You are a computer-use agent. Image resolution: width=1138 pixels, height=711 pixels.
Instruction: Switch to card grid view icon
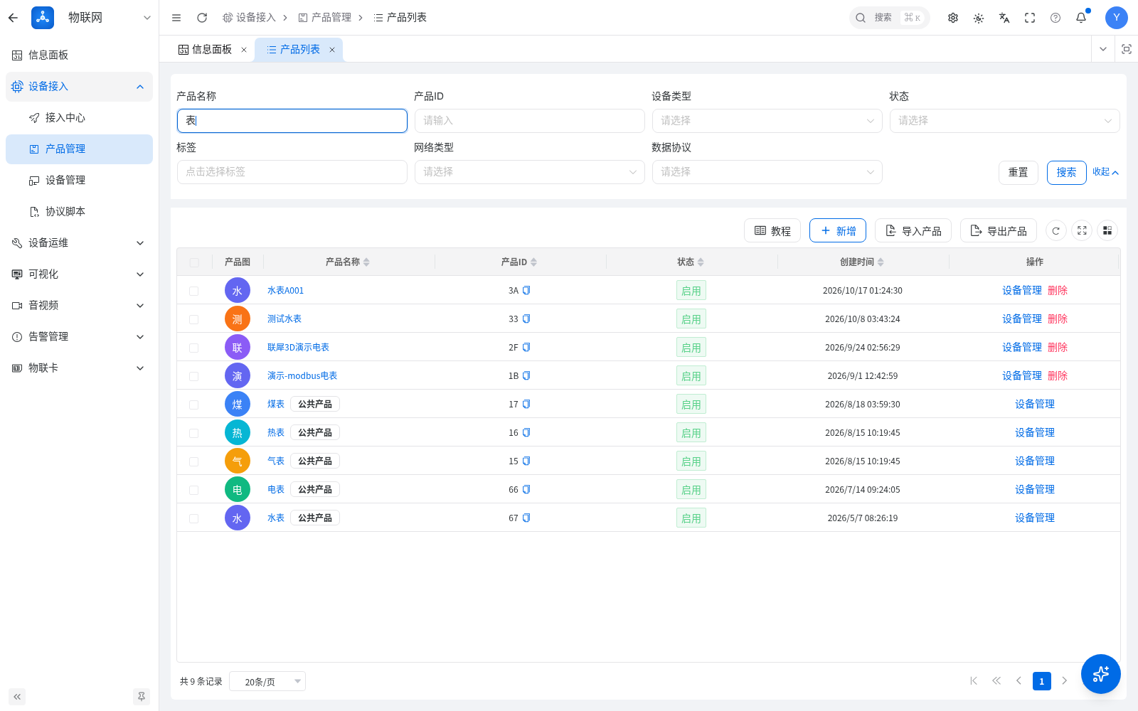pyautogui.click(x=1107, y=230)
